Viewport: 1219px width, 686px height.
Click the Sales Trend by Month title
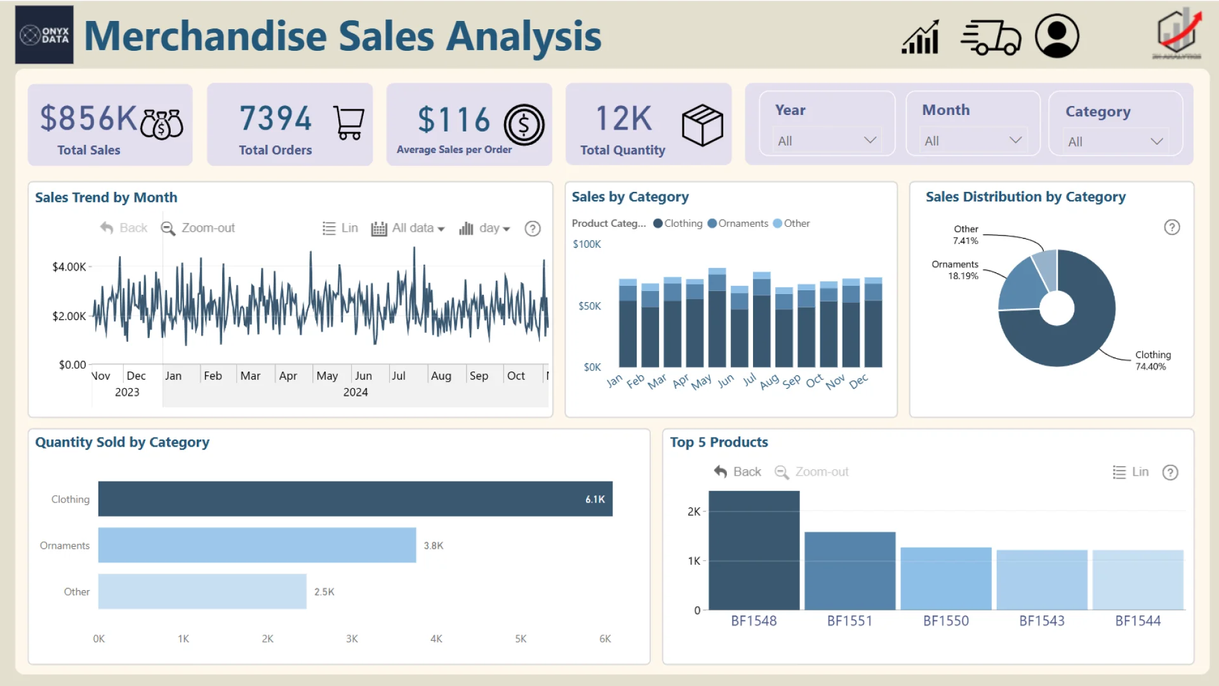pyautogui.click(x=106, y=198)
